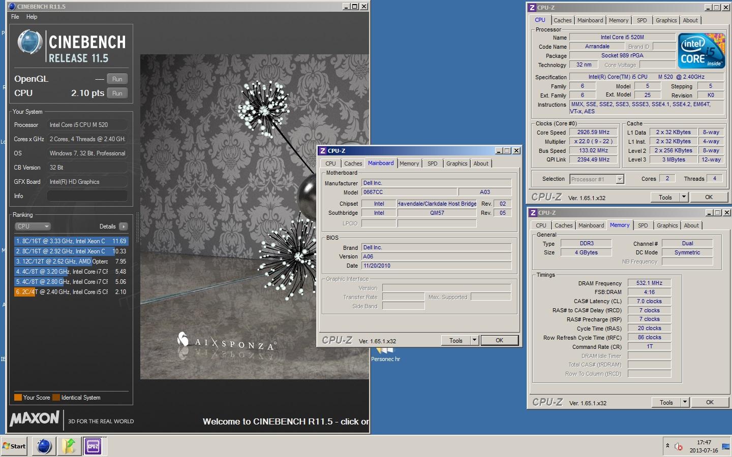Screen dimensions: 732x457
Task: Open the Cinebench Help menu
Action: (x=32, y=17)
